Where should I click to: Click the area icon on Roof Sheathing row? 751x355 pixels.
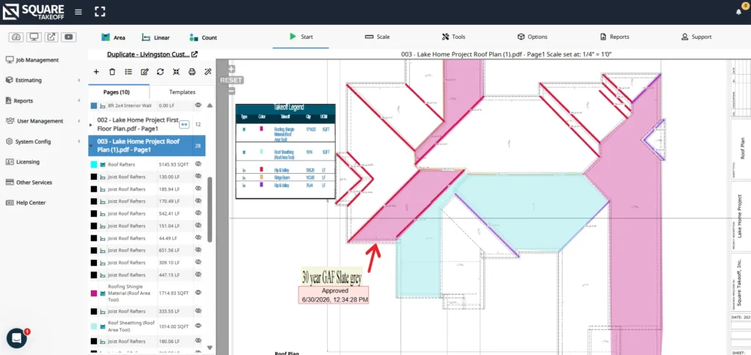click(103, 326)
